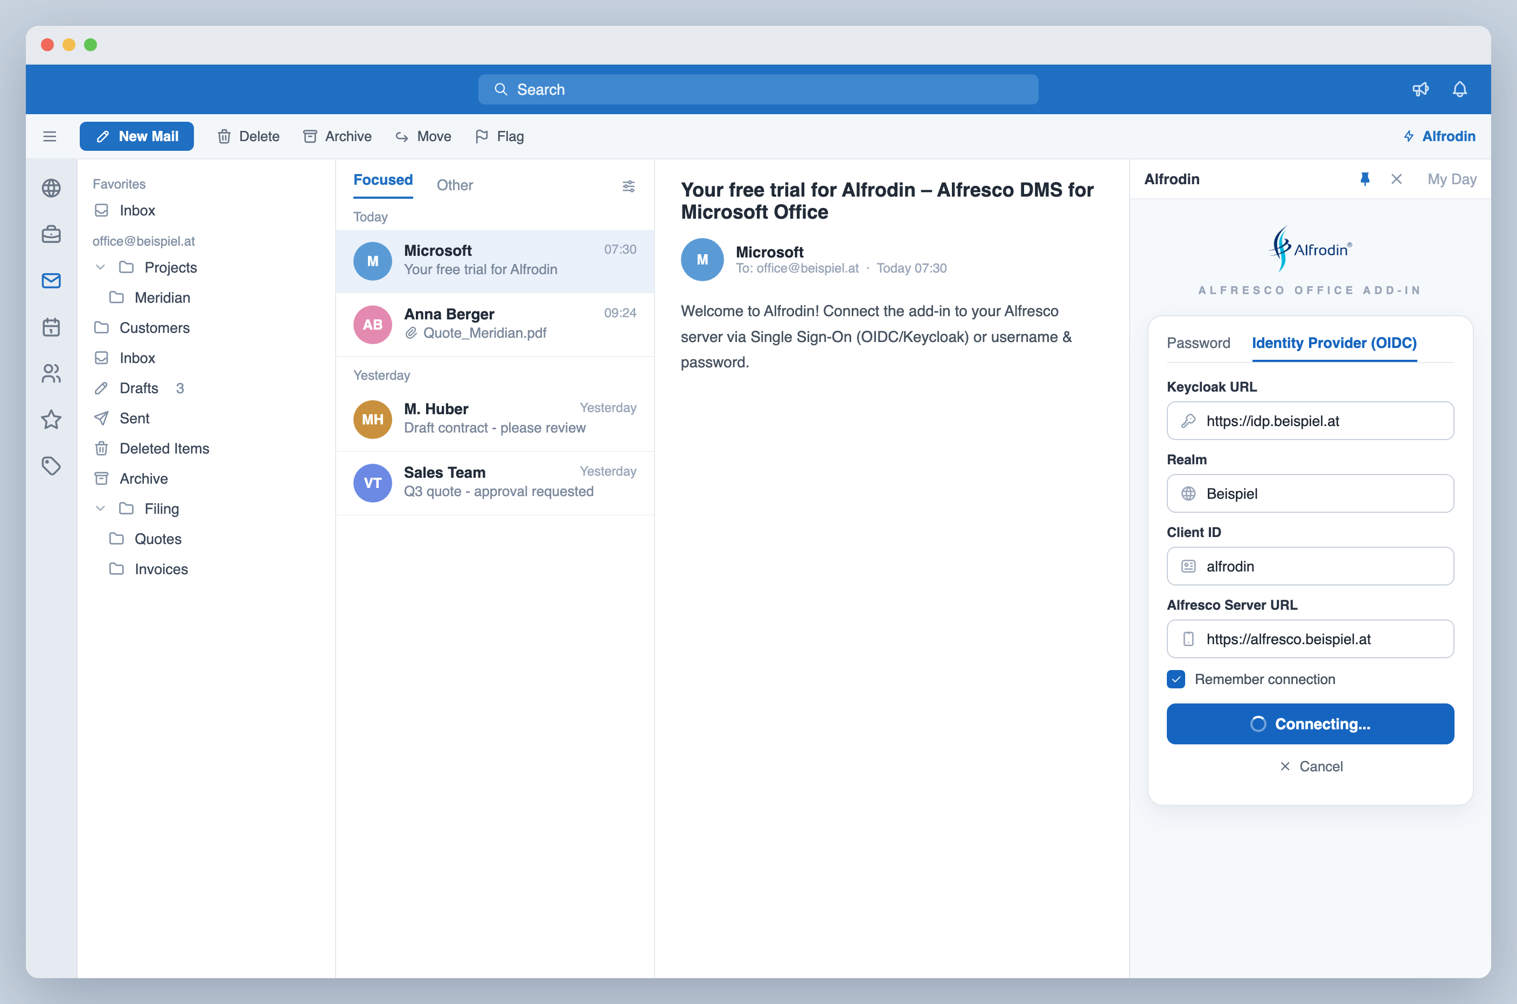This screenshot has width=1517, height=1004.
Task: Edit the Keycloak URL field
Action: click(1310, 421)
